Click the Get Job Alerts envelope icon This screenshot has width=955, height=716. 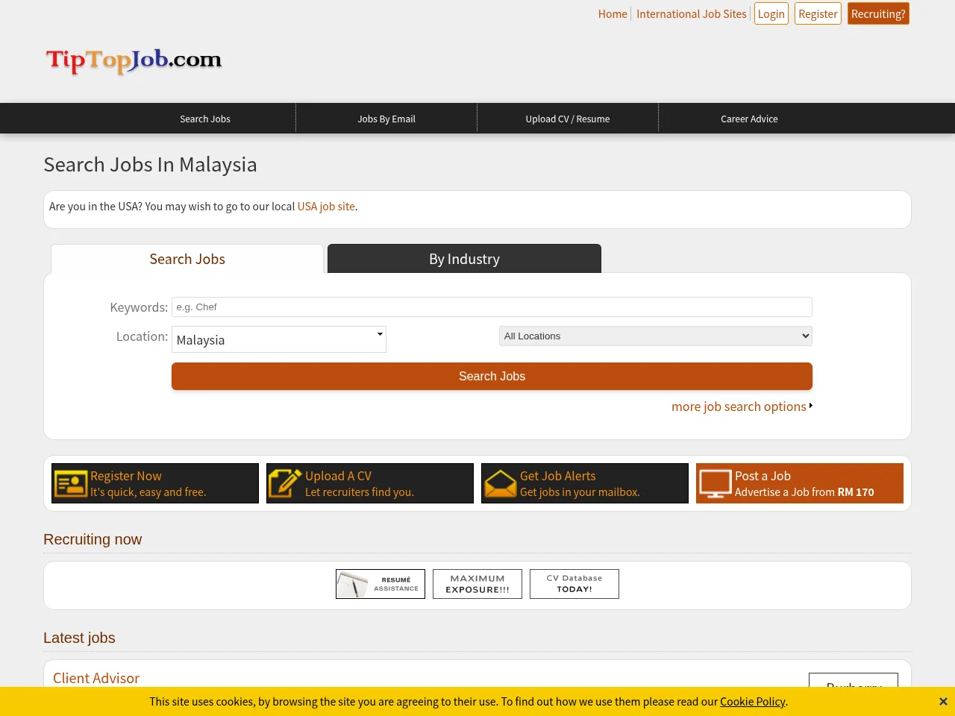[x=500, y=483]
